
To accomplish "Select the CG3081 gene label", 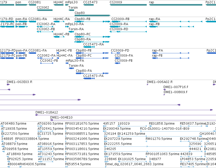I will point(35,2).
